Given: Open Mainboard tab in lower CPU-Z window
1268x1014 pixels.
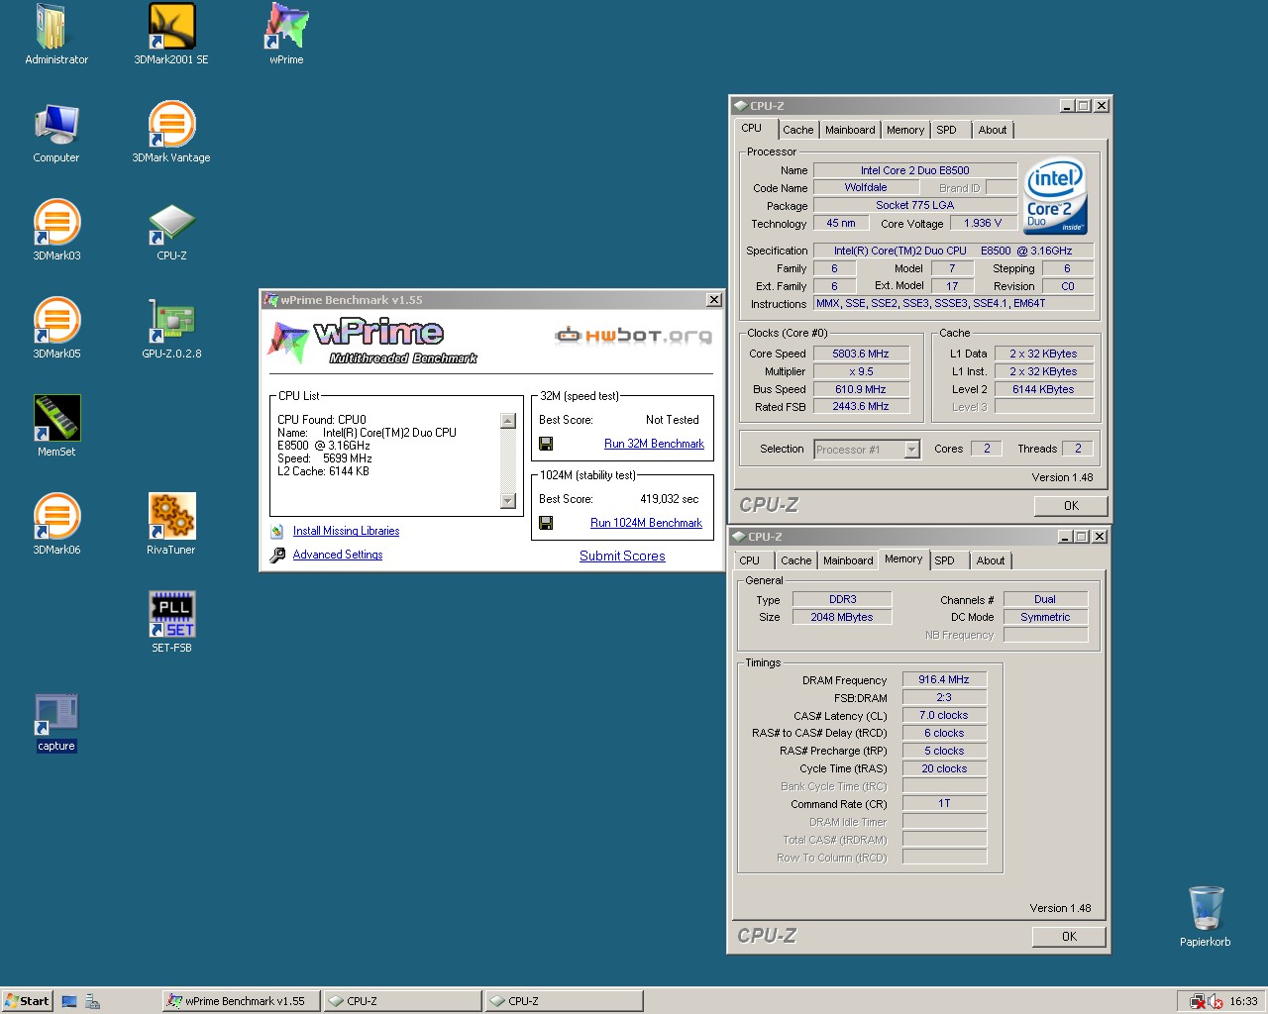Looking at the screenshot, I should (848, 560).
